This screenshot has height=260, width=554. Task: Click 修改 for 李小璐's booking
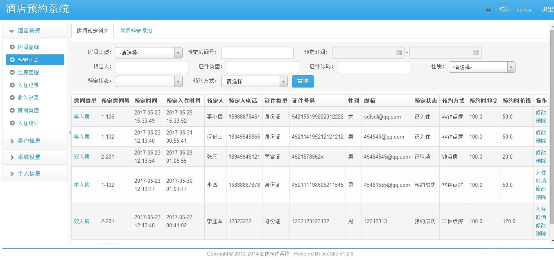[541, 112]
